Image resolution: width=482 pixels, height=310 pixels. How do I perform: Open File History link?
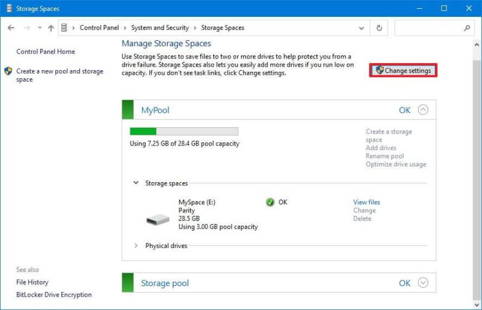point(32,282)
